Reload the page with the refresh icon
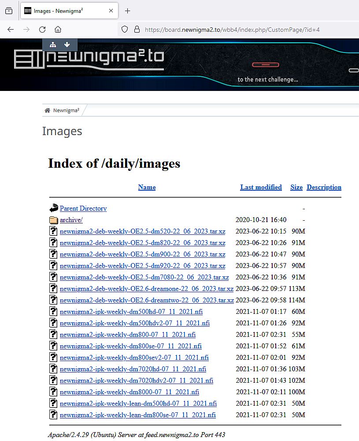 (x=42, y=30)
